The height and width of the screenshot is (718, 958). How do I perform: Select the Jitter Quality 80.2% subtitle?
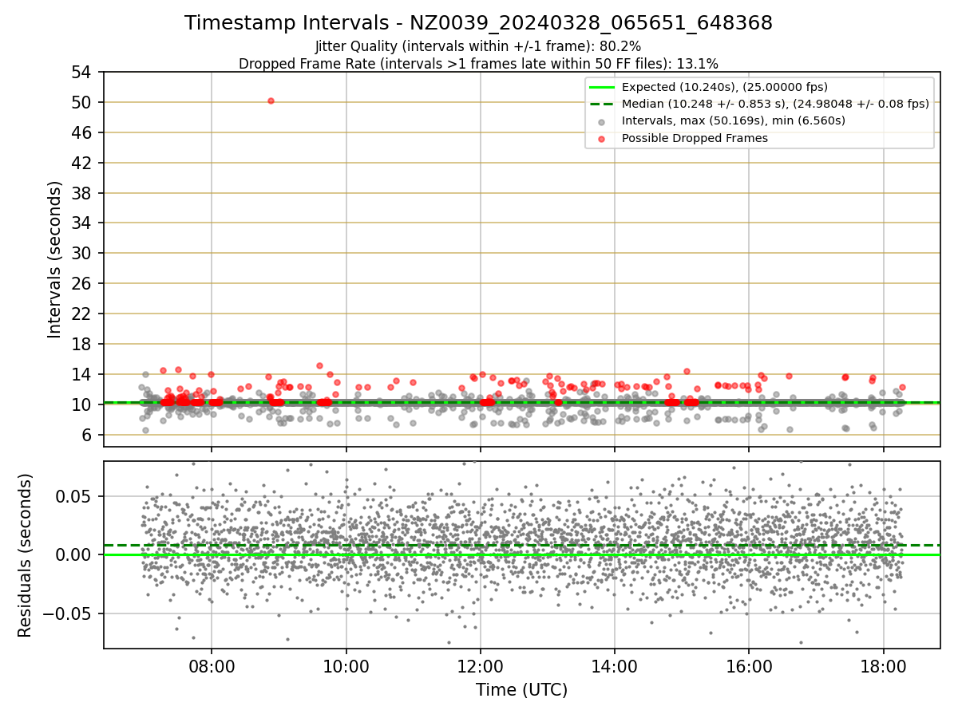coord(478,46)
